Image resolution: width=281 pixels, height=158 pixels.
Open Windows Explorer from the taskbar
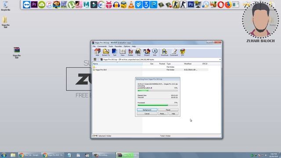point(13,155)
